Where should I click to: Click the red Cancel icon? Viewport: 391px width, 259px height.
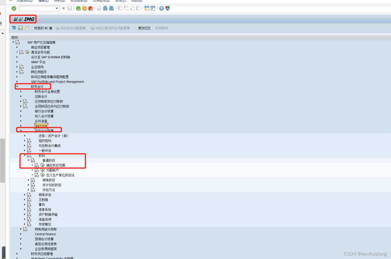91,8
